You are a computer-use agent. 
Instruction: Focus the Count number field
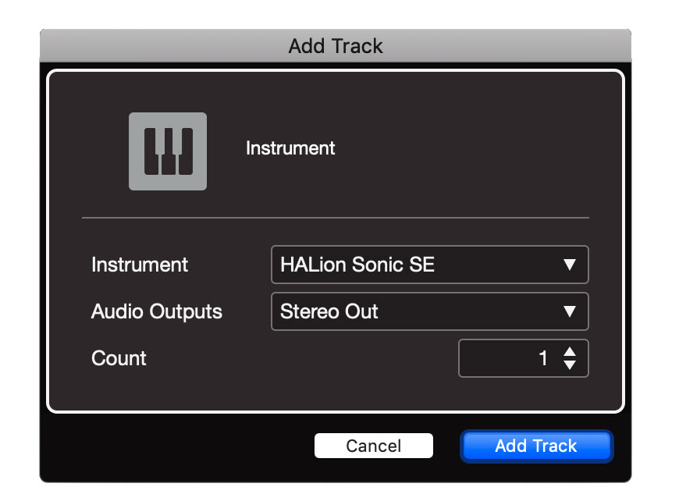pos(507,359)
